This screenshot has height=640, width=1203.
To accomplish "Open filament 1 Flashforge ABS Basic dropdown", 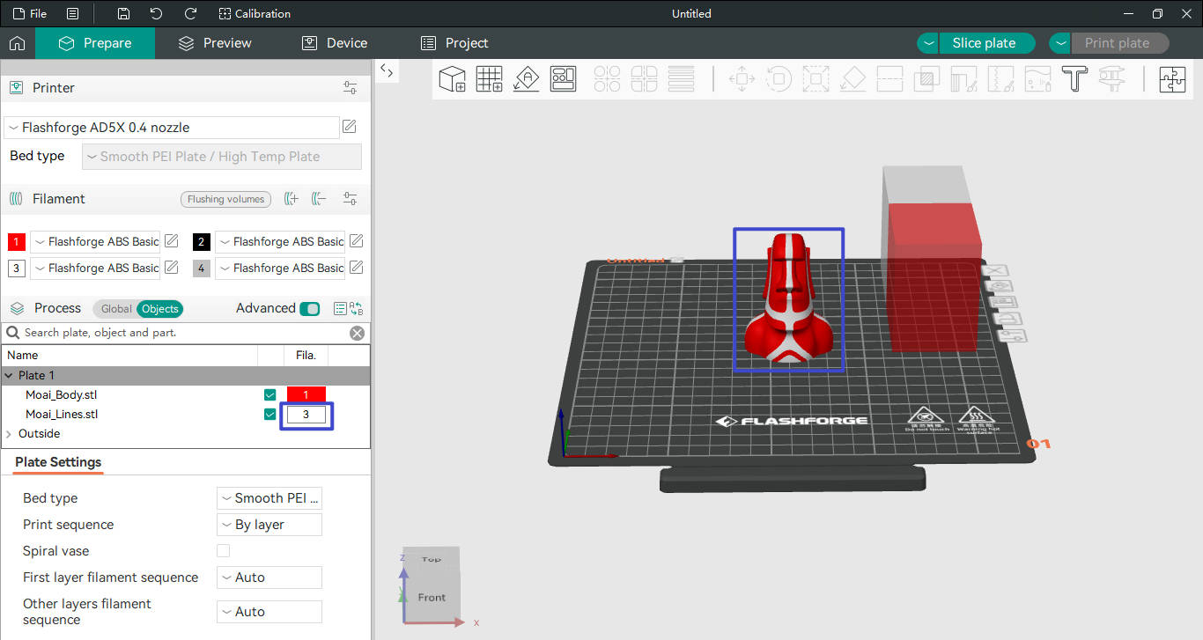I will (95, 241).
